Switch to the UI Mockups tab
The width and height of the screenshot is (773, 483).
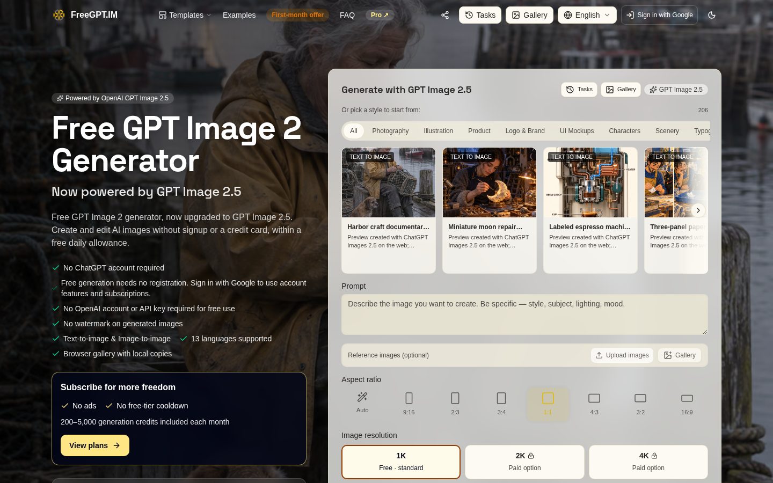(577, 131)
